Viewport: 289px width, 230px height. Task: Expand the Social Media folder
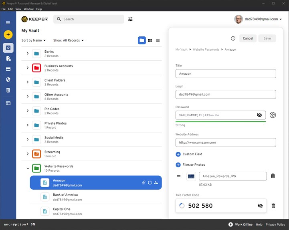pos(28,139)
